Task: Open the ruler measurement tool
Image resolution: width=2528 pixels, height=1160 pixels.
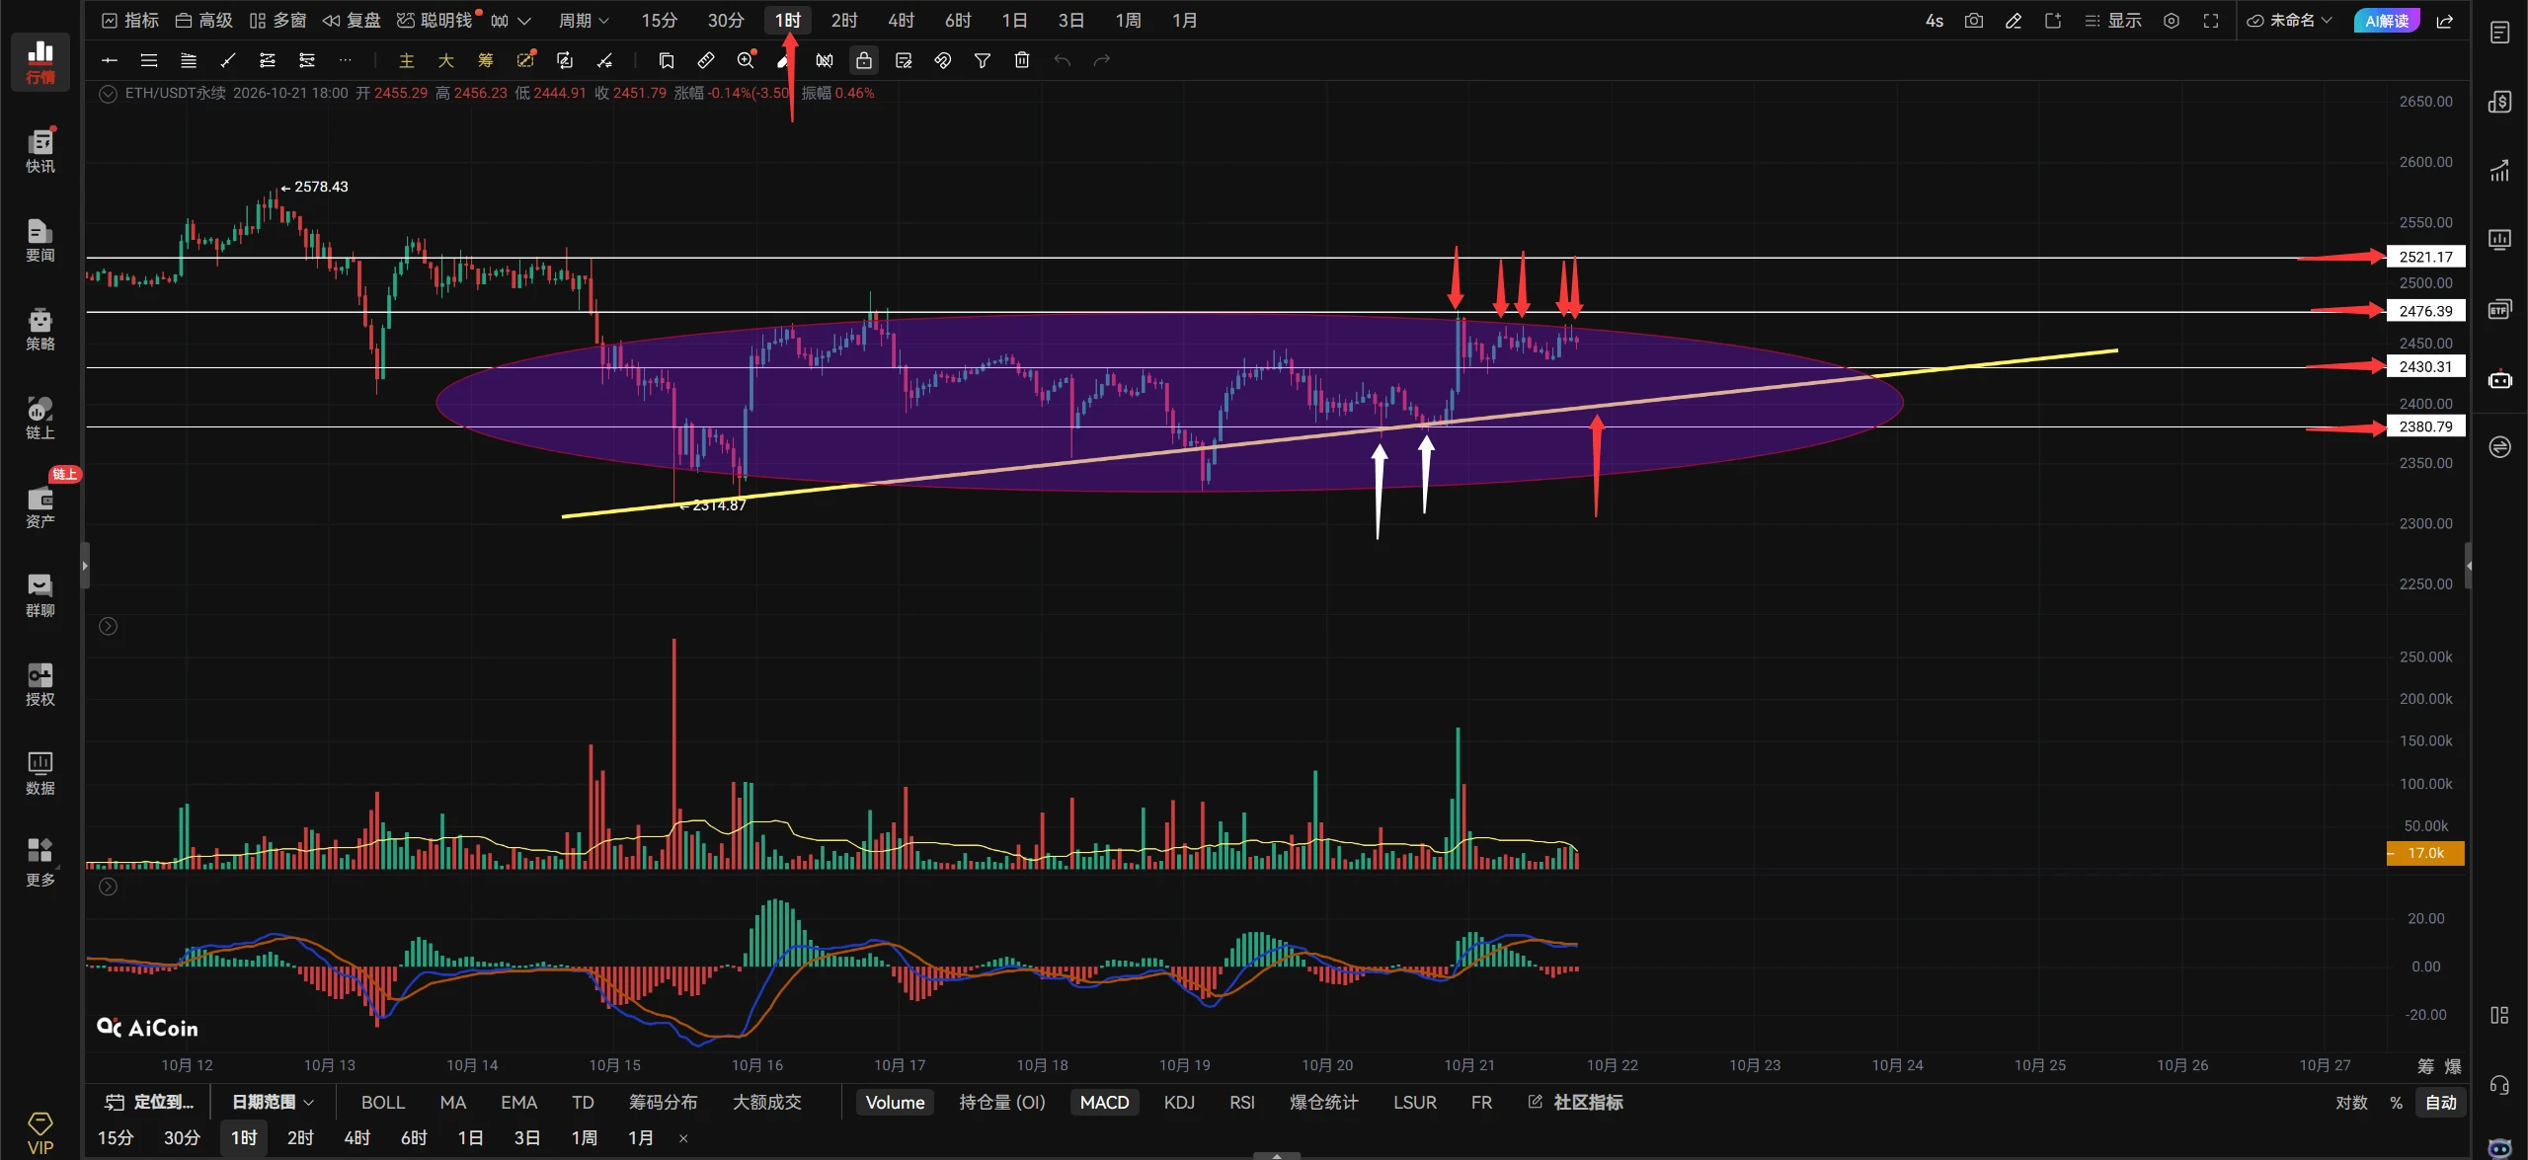Action: 706,61
